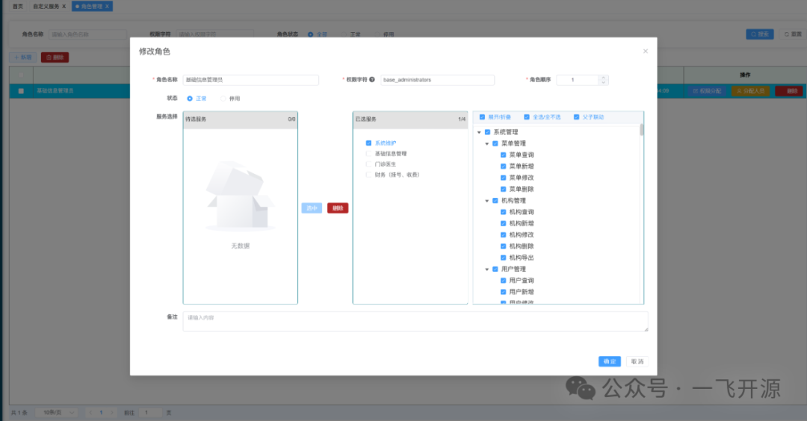Screen dimensions: 807x421
Task: Collapse the 用户管理 tree node arrow
Action: 487,269
